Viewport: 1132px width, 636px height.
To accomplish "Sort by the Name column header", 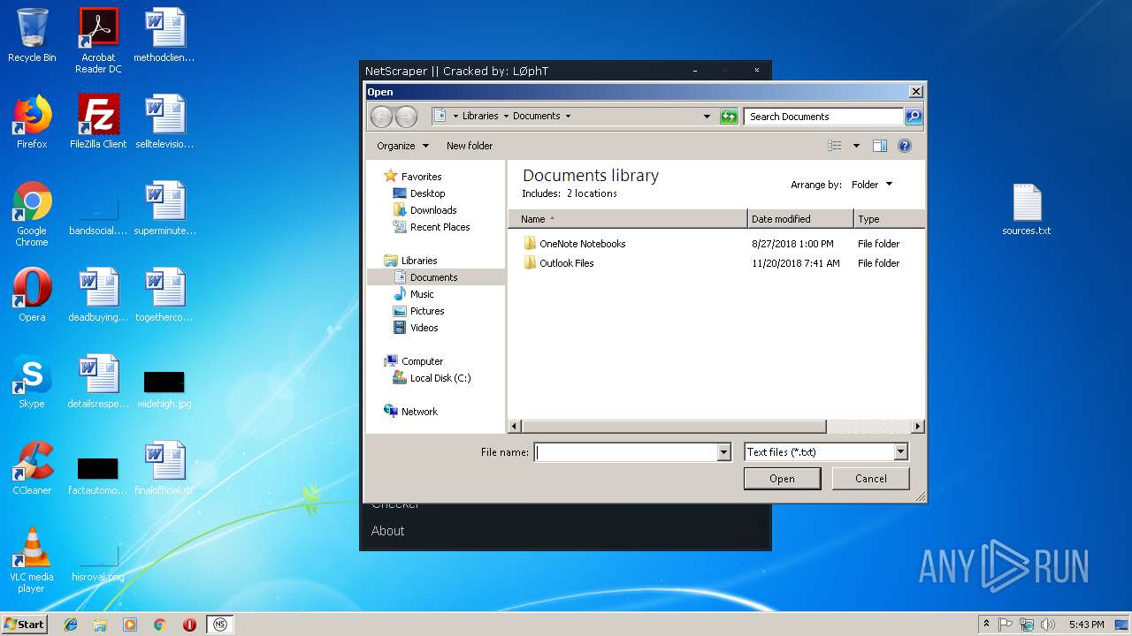I will pos(628,219).
